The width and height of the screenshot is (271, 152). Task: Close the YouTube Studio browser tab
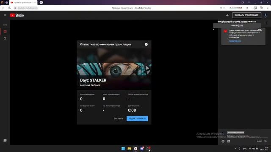click(35, 3)
